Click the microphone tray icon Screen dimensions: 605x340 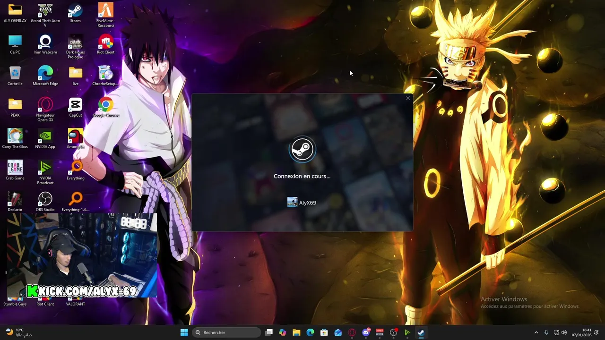point(546,332)
